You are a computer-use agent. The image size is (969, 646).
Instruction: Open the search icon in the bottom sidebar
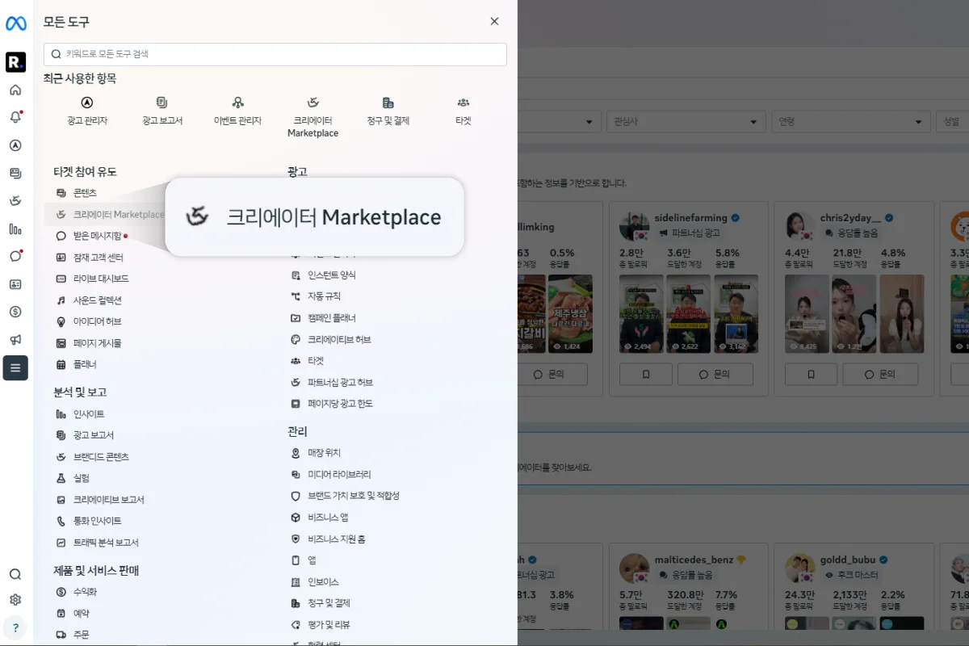(15, 574)
